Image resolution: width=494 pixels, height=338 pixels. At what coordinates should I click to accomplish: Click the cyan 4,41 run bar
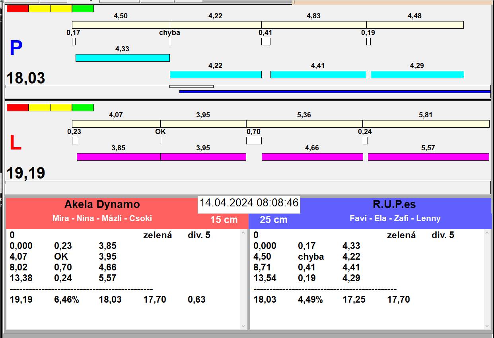click(x=318, y=74)
